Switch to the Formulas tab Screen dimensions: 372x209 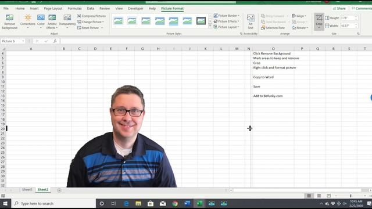click(74, 8)
